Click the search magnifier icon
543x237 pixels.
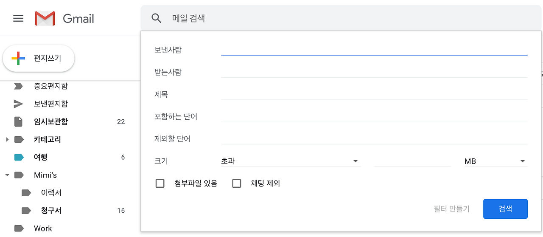coord(157,18)
